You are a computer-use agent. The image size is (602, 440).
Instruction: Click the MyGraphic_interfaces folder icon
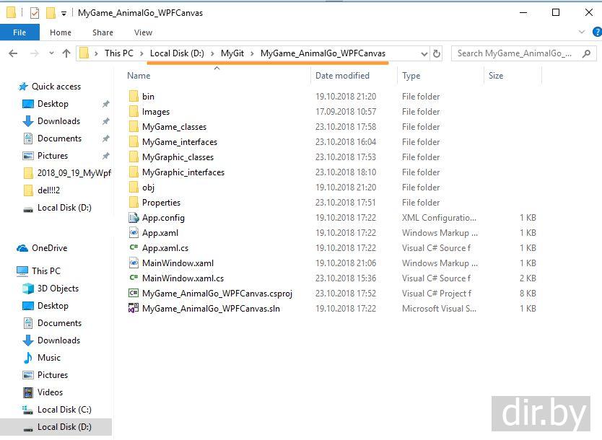[134, 172]
